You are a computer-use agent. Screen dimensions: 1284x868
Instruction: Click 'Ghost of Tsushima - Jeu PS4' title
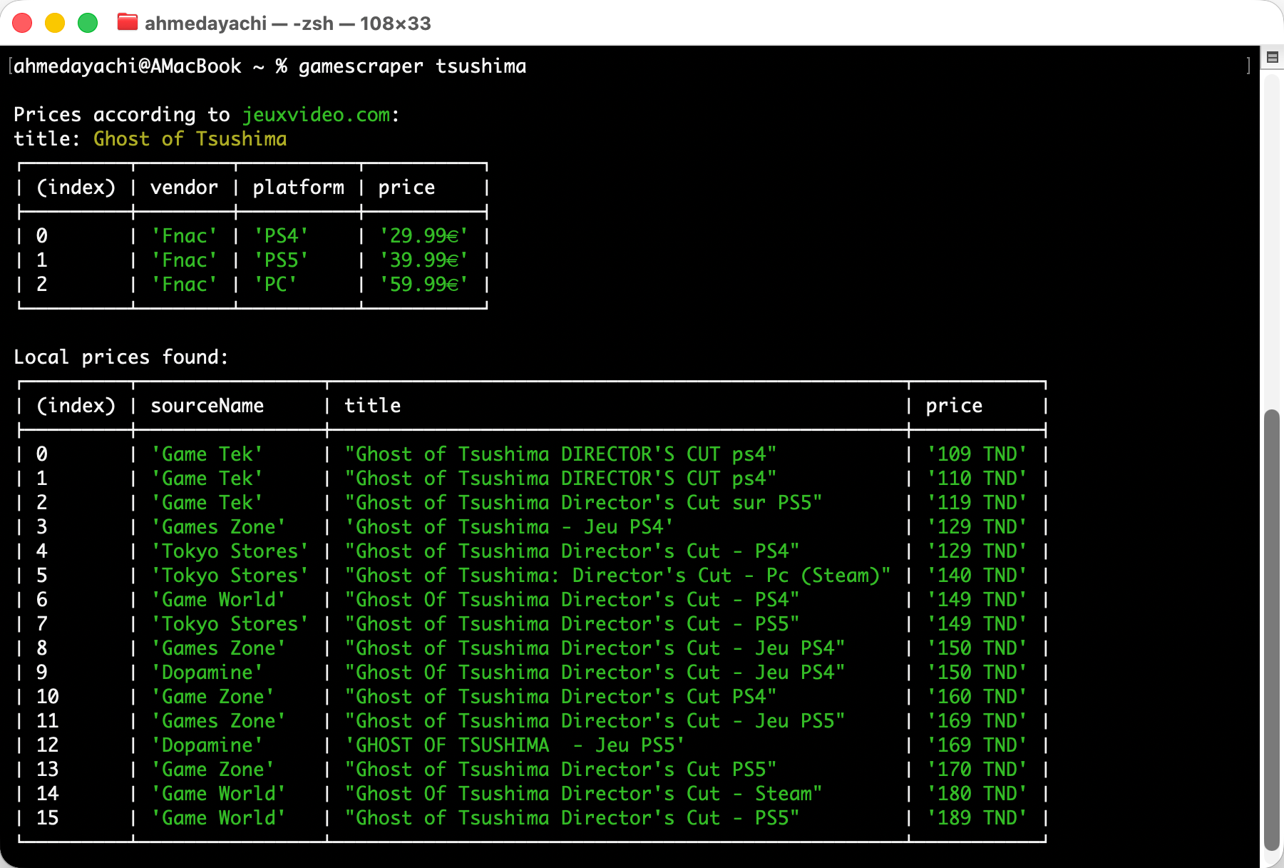pos(509,527)
